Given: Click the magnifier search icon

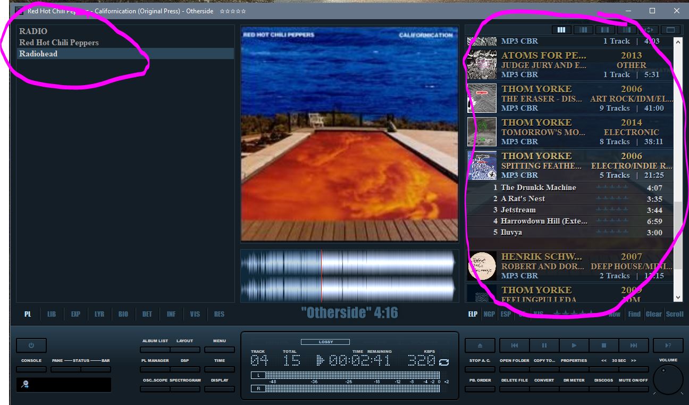Looking at the screenshot, I should pos(26,384).
